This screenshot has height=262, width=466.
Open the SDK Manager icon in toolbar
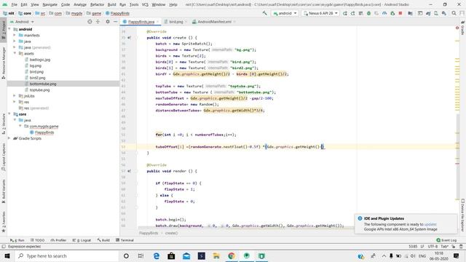pyautogui.click(x=443, y=13)
